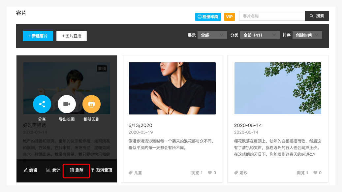Click the heart icon on 2020-05-14 card
Viewport: 342px width, 192px height.
coord(315,173)
